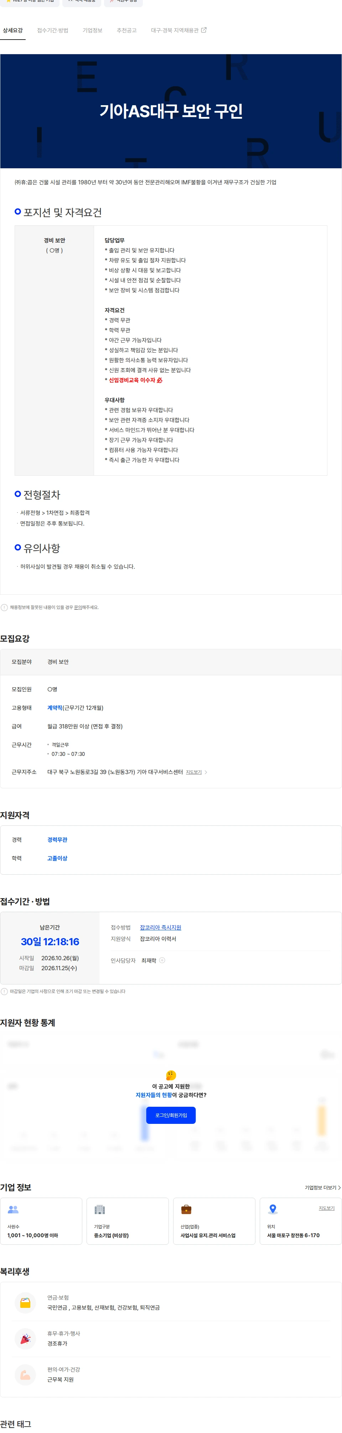Click info icon beside 채용정보 notice
The height and width of the screenshot is (1433, 342).
click(4, 607)
